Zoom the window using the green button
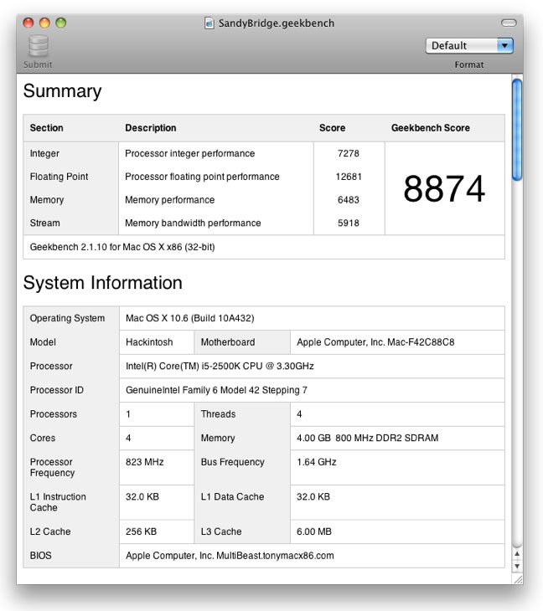Screen dimensions: 543x611 [x=60, y=23]
